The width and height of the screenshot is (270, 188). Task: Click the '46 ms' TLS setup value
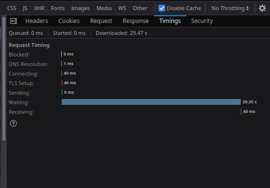pos(70,83)
